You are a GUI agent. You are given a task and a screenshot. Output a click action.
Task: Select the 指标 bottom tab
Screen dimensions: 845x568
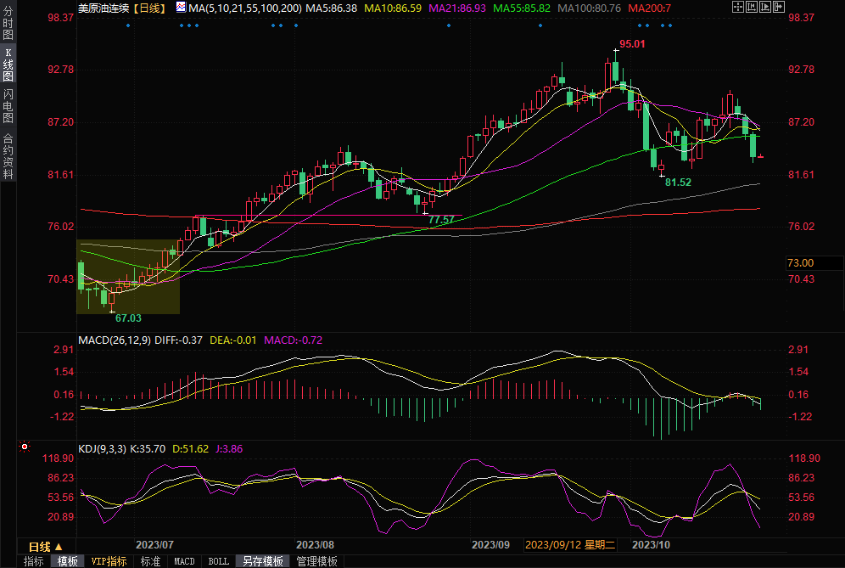tap(34, 561)
